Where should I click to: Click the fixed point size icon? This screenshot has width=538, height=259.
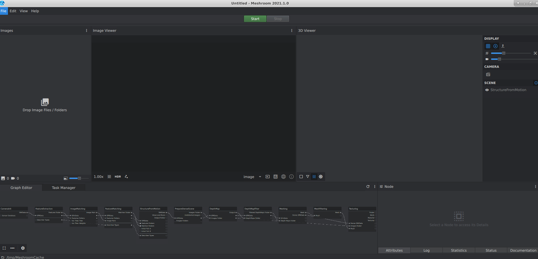[x=535, y=53]
